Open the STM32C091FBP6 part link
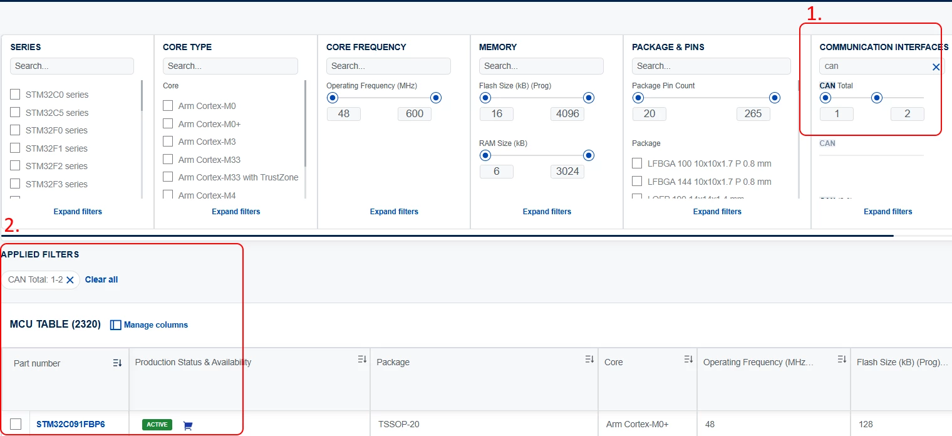 pos(71,425)
